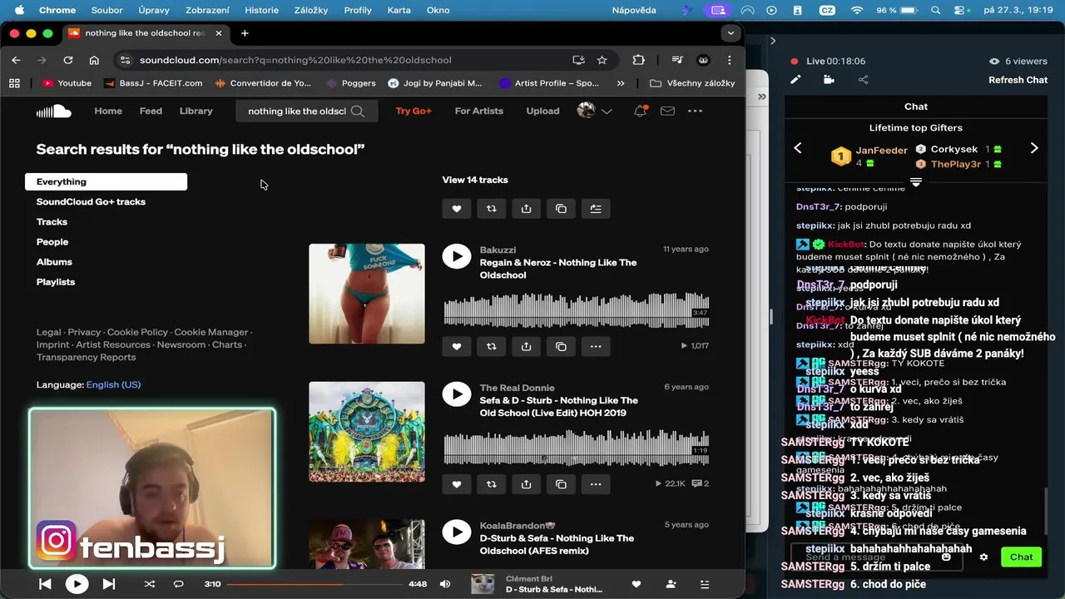Viewport: 1065px width, 599px height.
Task: Copy link icon under View 14 tracks
Action: 561,209
